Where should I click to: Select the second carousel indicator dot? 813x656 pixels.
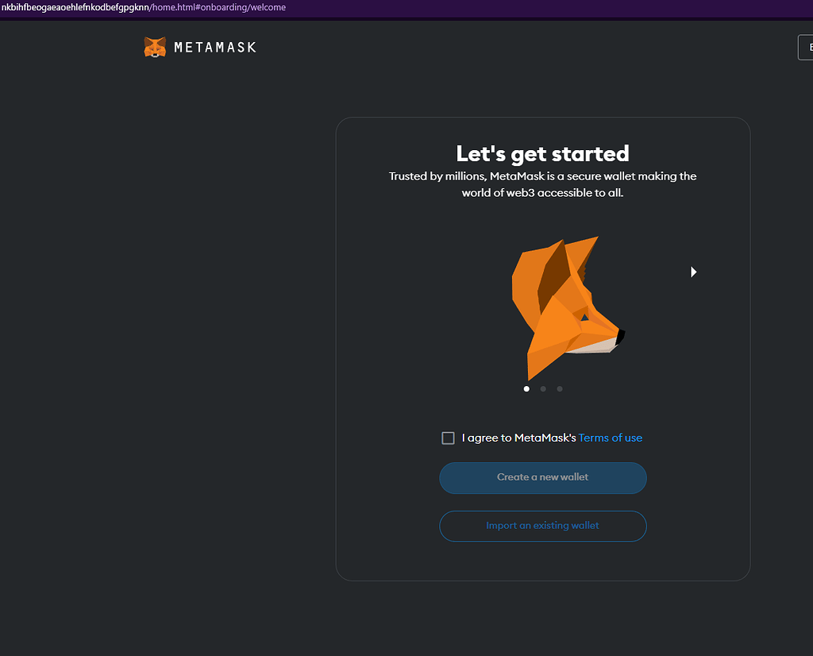pos(543,388)
